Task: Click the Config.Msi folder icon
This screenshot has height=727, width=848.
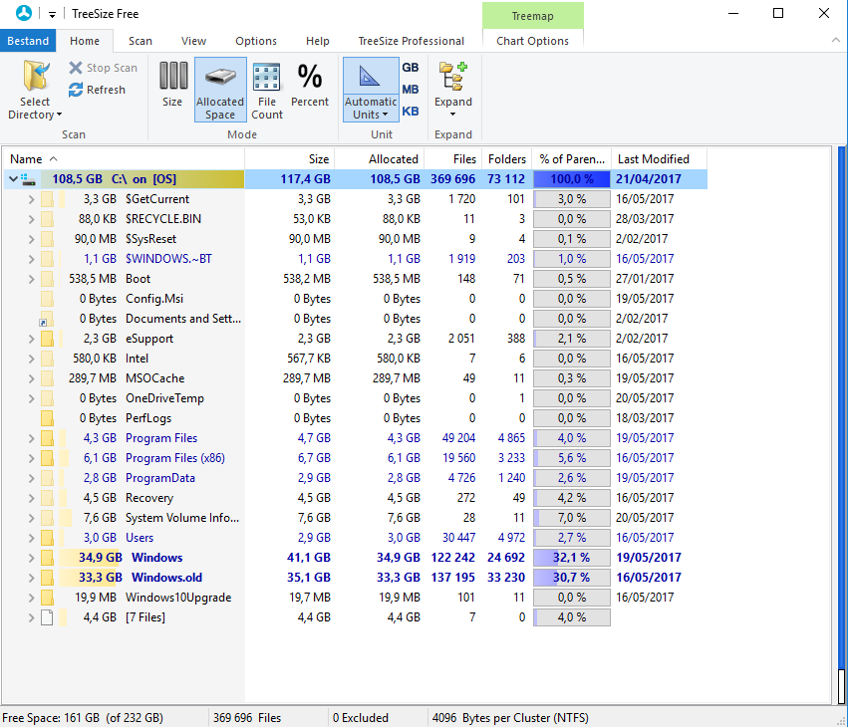Action: coord(47,299)
